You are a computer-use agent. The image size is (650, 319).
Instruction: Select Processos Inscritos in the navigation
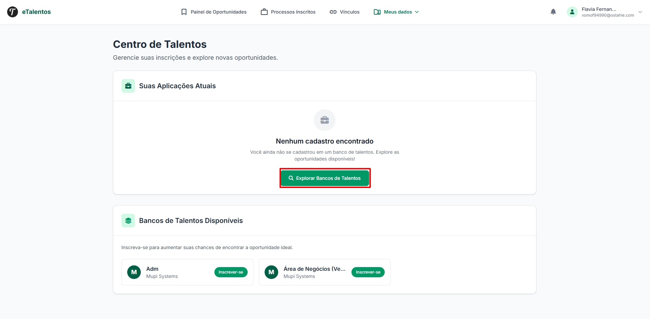click(x=293, y=12)
